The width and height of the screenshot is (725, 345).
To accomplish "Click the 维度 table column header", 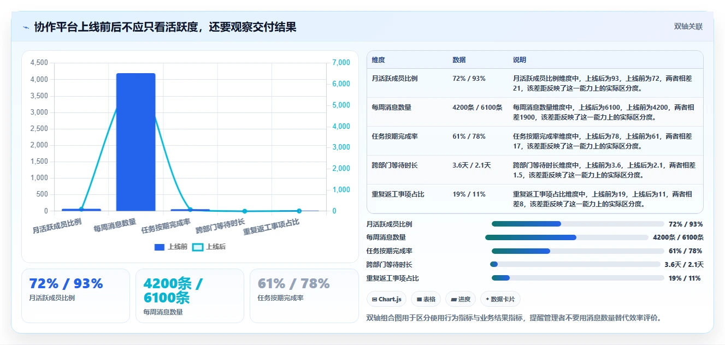I will [x=378, y=60].
